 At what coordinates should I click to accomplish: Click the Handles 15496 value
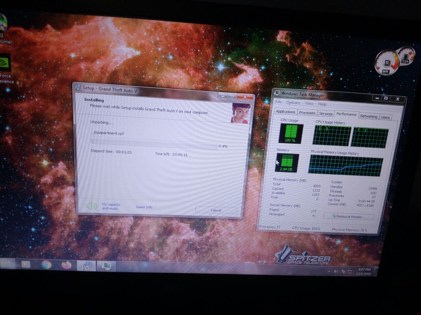pyautogui.click(x=373, y=189)
